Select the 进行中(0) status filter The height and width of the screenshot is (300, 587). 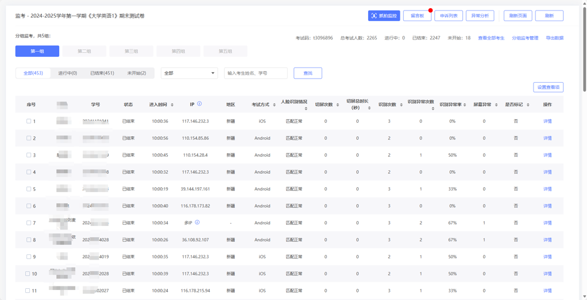click(x=68, y=73)
